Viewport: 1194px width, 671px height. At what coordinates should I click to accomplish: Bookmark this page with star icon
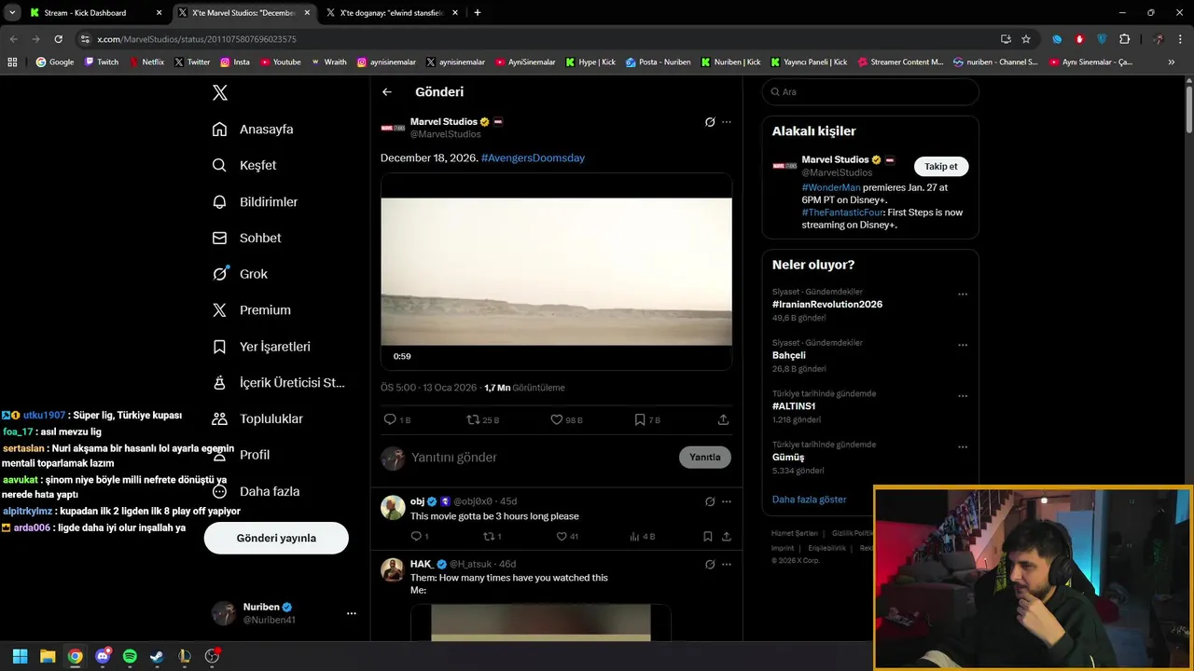(x=1026, y=39)
